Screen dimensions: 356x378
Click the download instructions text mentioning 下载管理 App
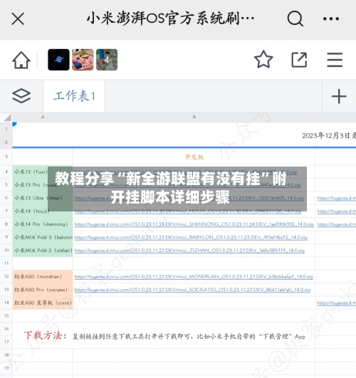click(189, 336)
